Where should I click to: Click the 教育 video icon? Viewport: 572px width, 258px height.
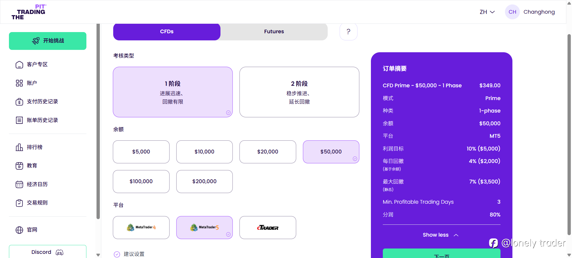pos(19,166)
